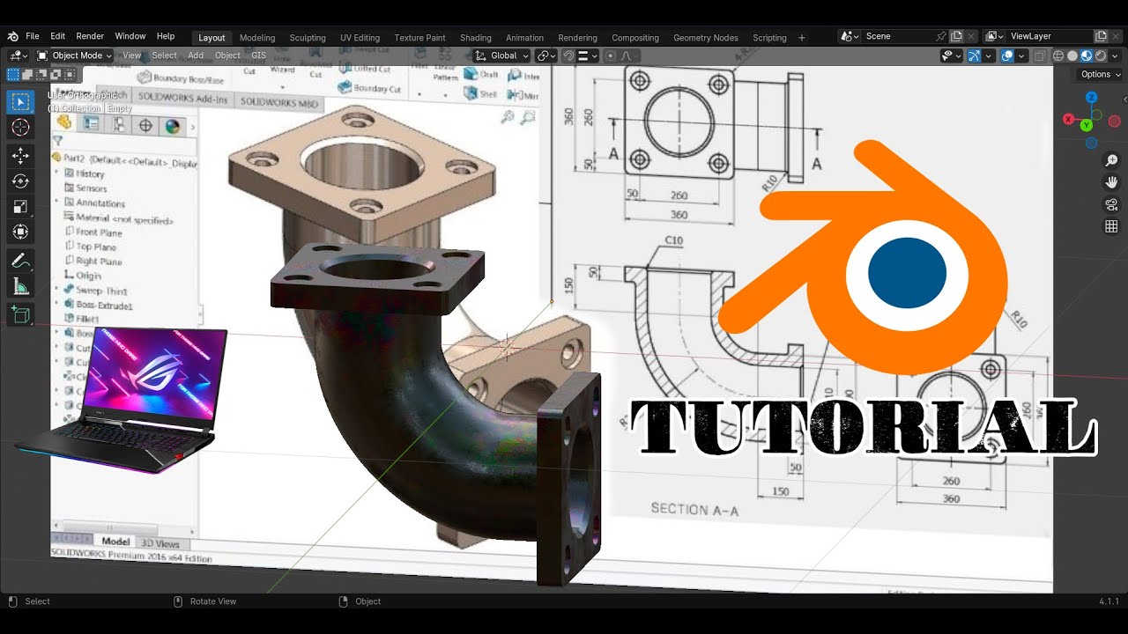Select the Measure tool
The height and width of the screenshot is (634, 1128).
20,286
